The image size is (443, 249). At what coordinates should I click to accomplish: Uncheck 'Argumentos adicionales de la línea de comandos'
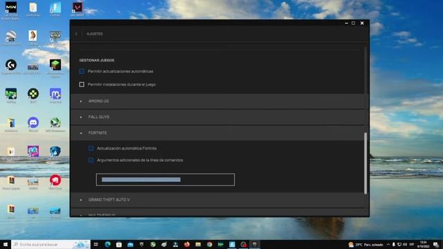91,160
